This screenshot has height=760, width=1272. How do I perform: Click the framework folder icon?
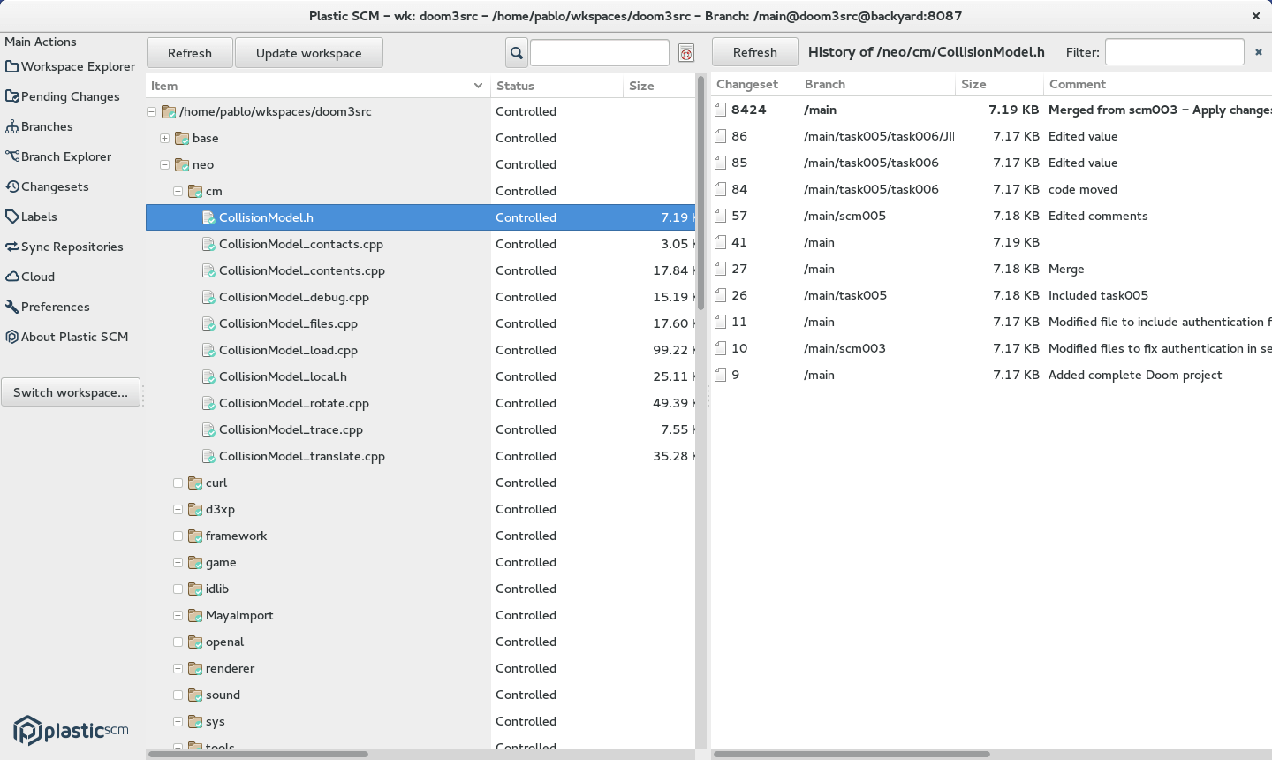195,536
